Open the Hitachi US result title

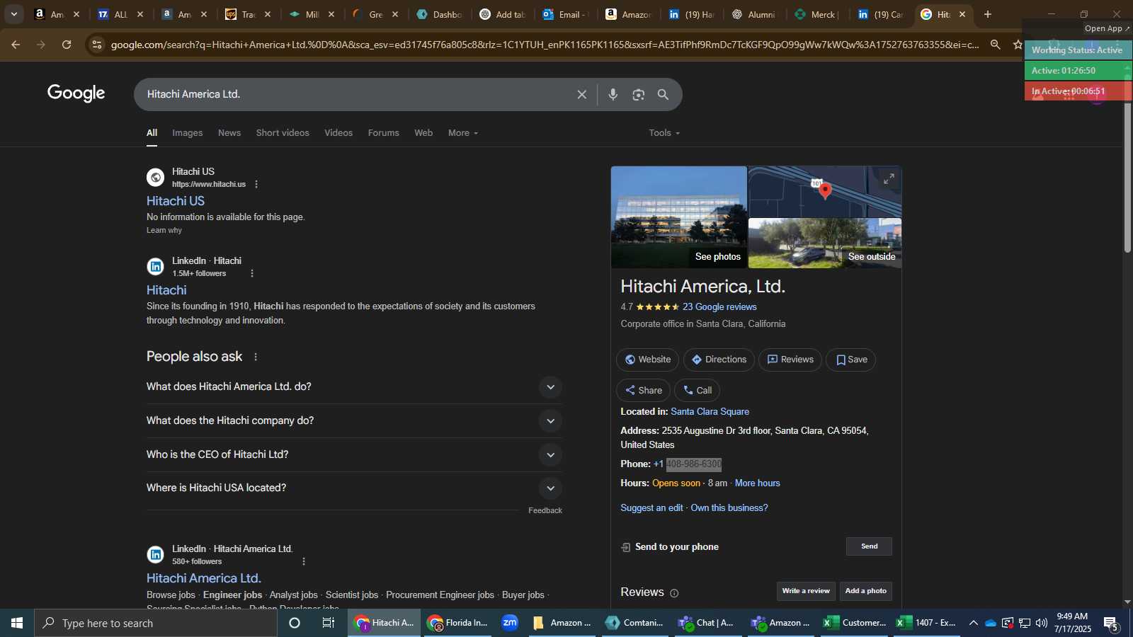pos(176,201)
